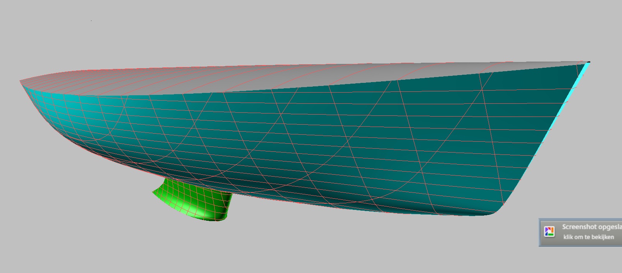Click the colorful screenshot app icon in notification

(549, 232)
